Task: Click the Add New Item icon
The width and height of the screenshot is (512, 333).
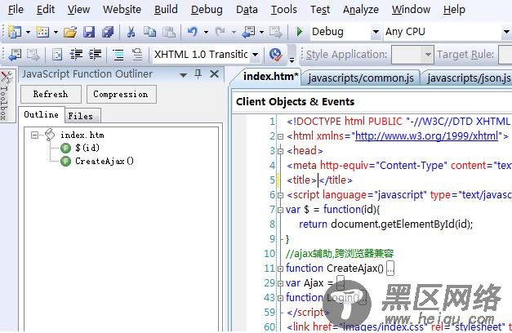Action: click(42, 32)
